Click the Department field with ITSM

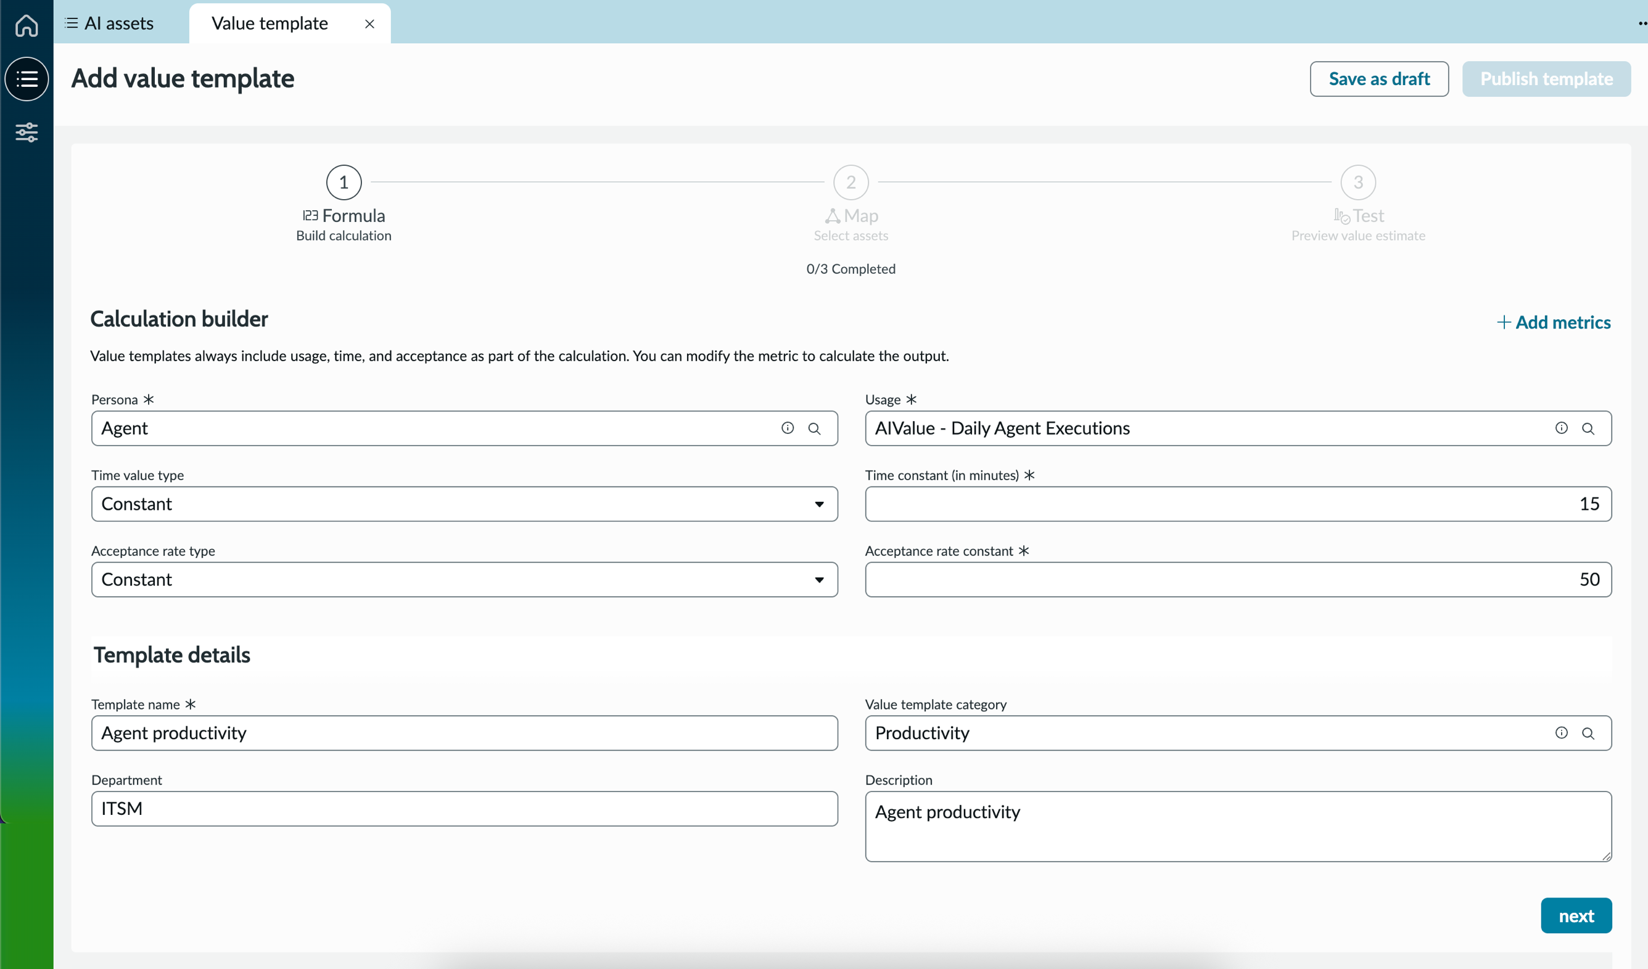point(464,809)
